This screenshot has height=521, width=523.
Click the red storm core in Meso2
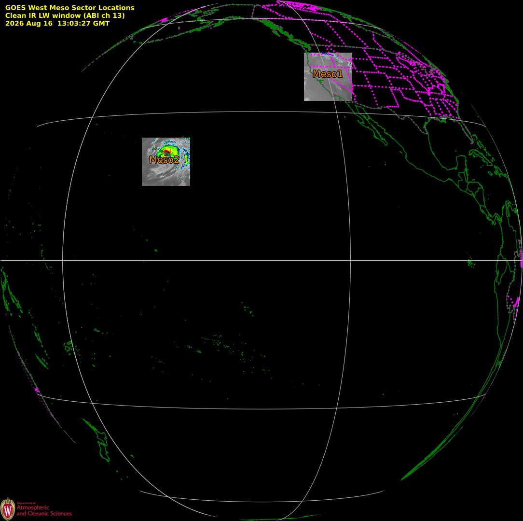(167, 153)
